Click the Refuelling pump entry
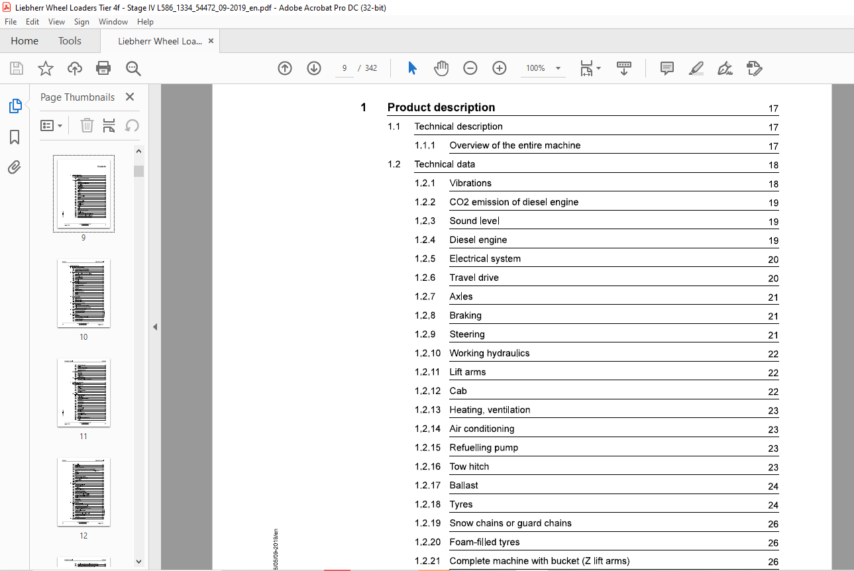854x571 pixels. coord(484,448)
